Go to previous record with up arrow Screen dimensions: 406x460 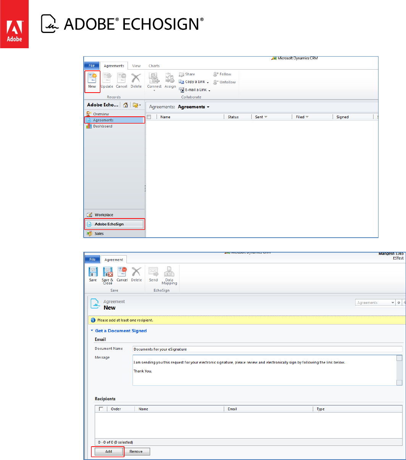tap(399, 303)
